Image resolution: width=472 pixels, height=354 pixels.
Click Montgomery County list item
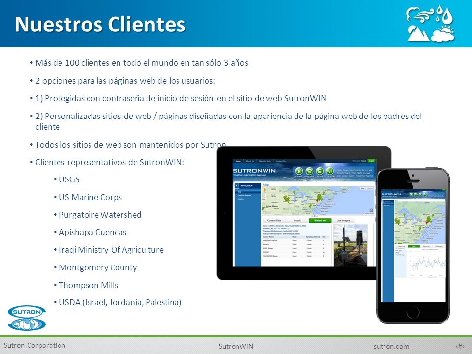(x=98, y=267)
